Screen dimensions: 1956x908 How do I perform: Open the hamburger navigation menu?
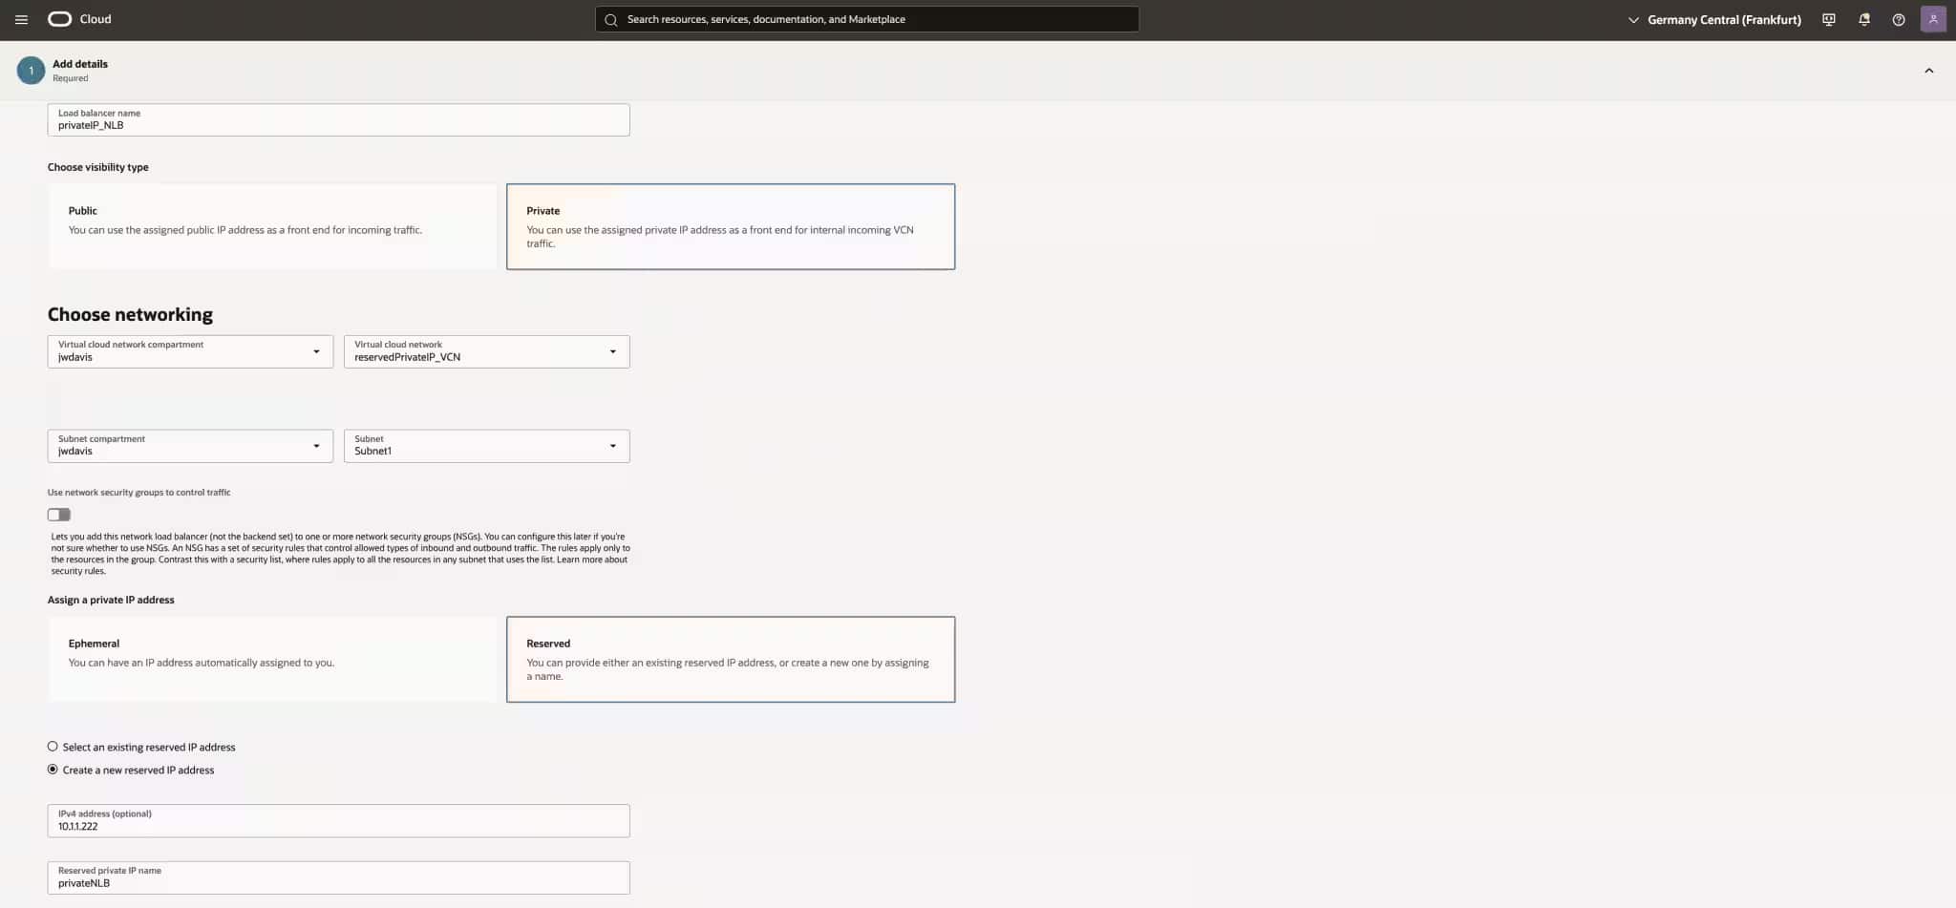21,19
